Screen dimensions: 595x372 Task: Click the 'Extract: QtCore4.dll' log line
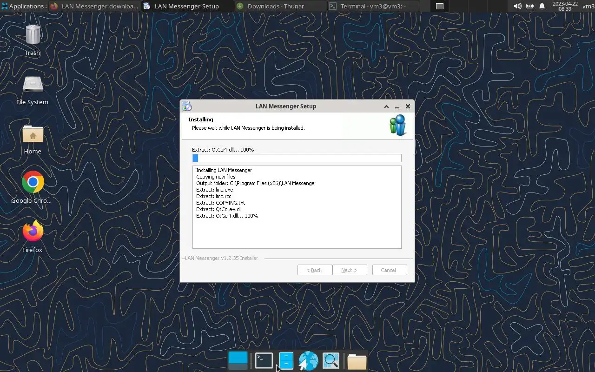tap(219, 209)
